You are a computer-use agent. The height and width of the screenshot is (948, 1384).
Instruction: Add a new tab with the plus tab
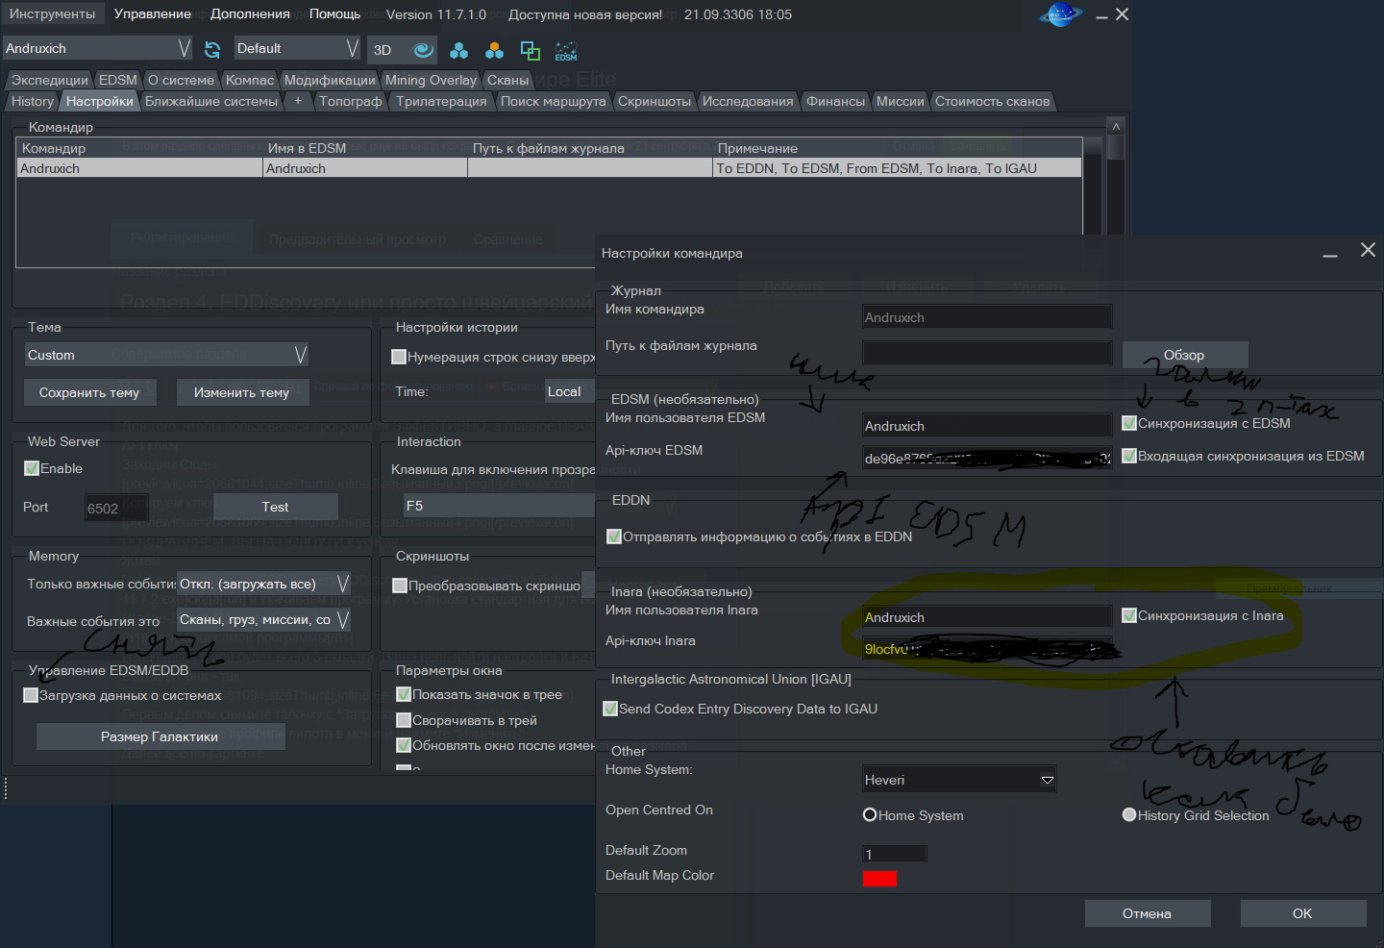tap(298, 101)
